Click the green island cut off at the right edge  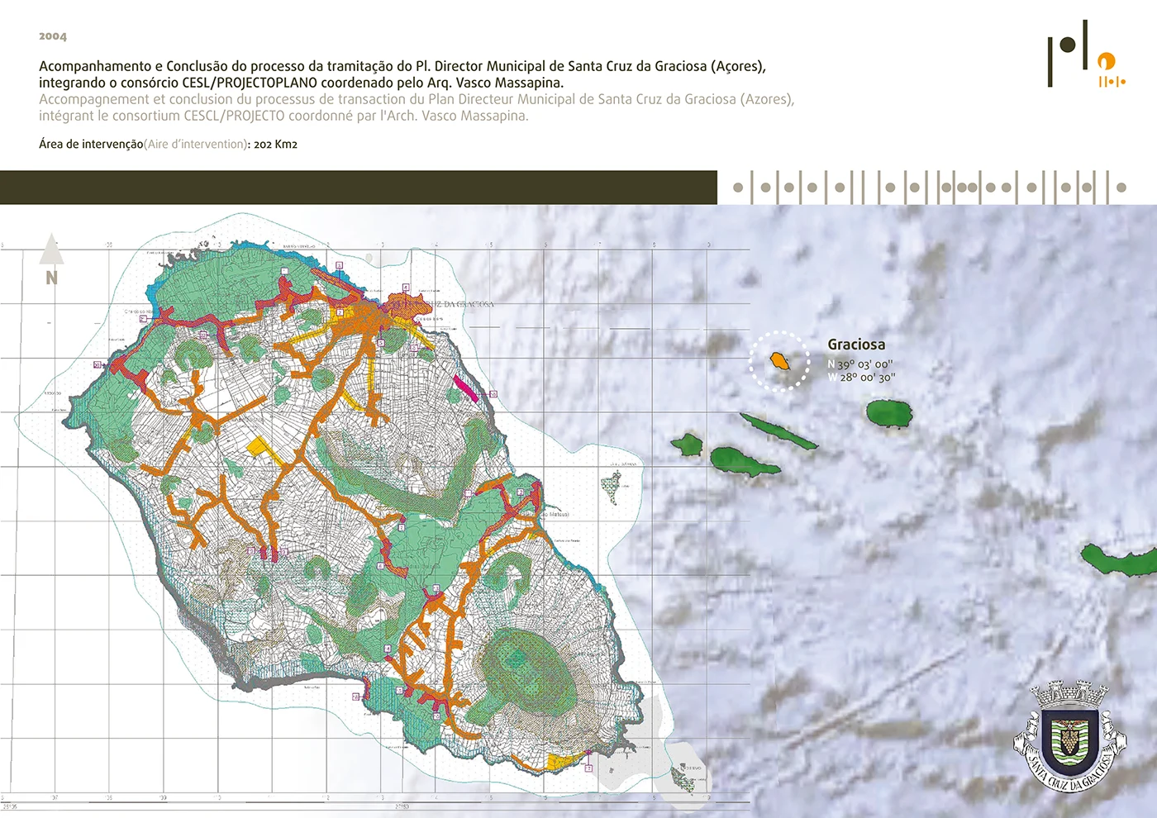point(1120,559)
